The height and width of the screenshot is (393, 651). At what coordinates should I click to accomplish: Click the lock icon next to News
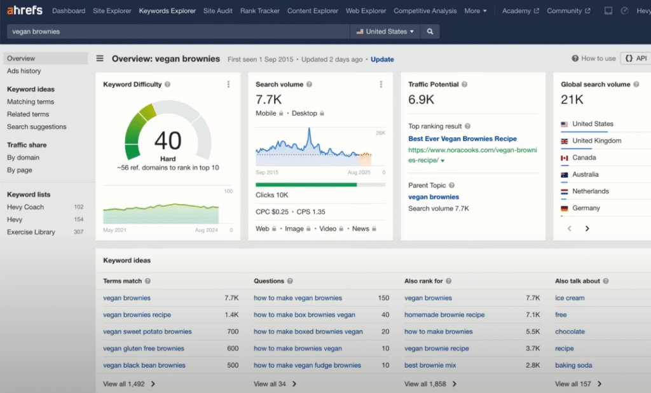pyautogui.click(x=374, y=229)
